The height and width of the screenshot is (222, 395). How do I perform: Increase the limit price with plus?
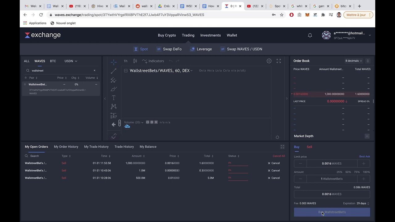click(364, 164)
